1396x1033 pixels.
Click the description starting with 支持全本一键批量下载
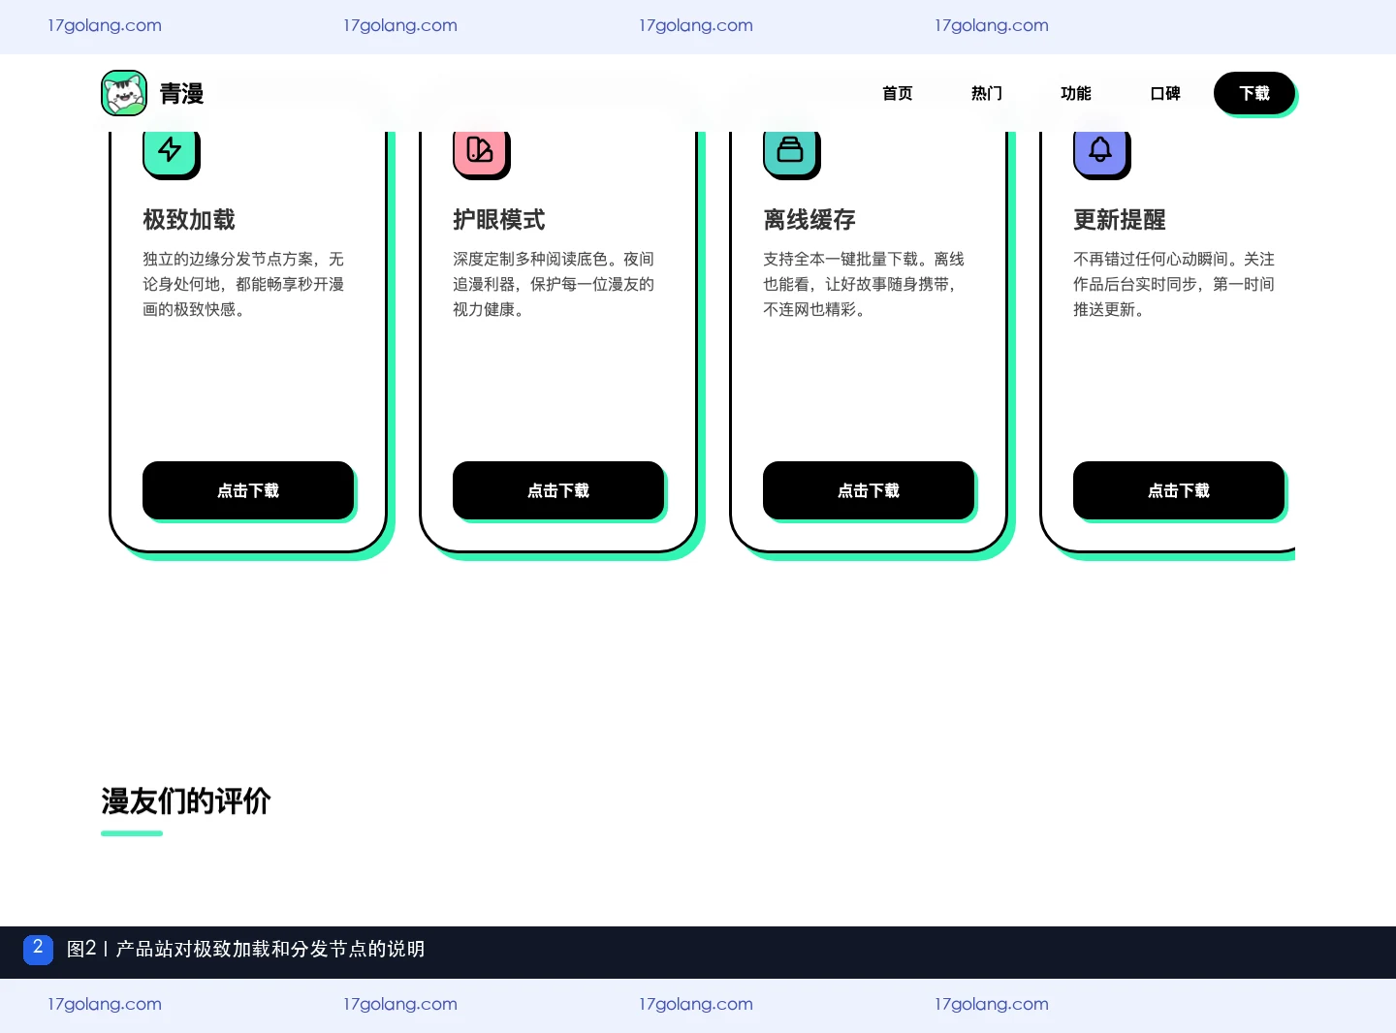864,284
